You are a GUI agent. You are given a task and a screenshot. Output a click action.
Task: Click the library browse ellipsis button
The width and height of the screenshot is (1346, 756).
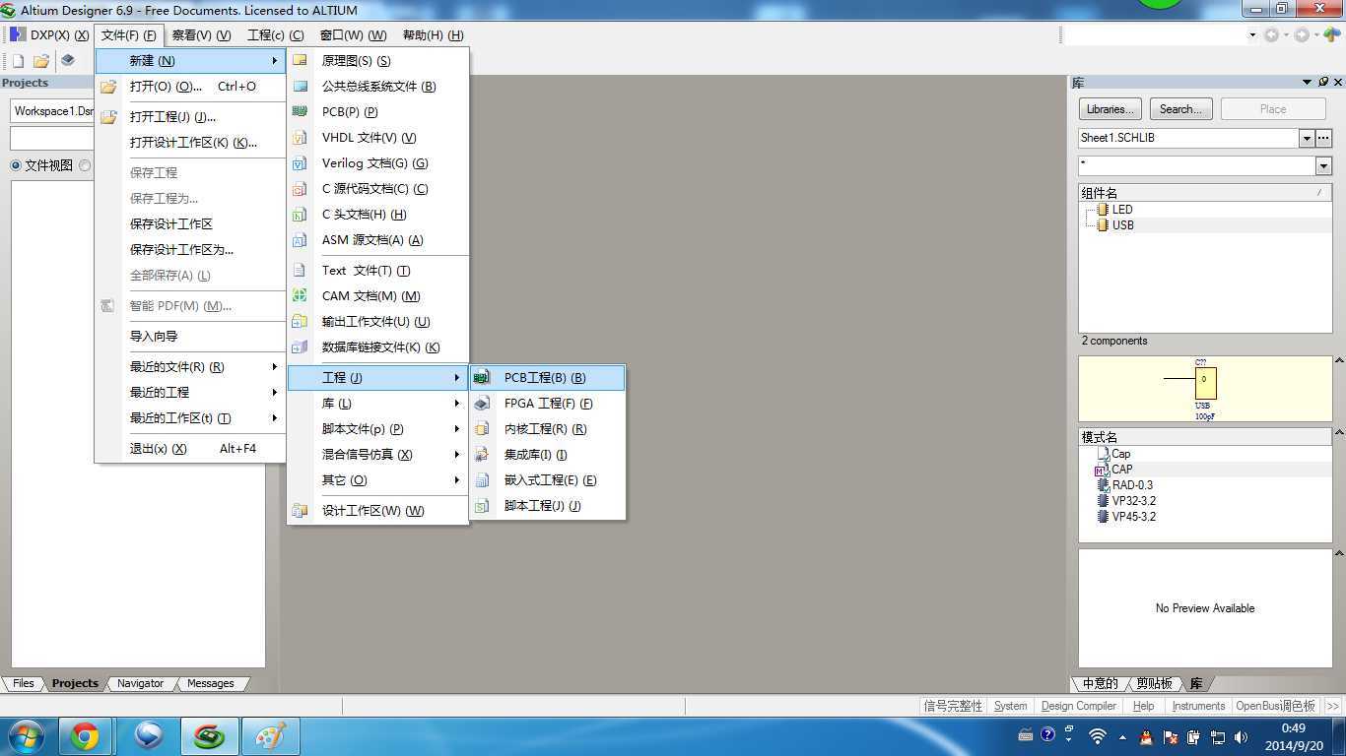1323,138
